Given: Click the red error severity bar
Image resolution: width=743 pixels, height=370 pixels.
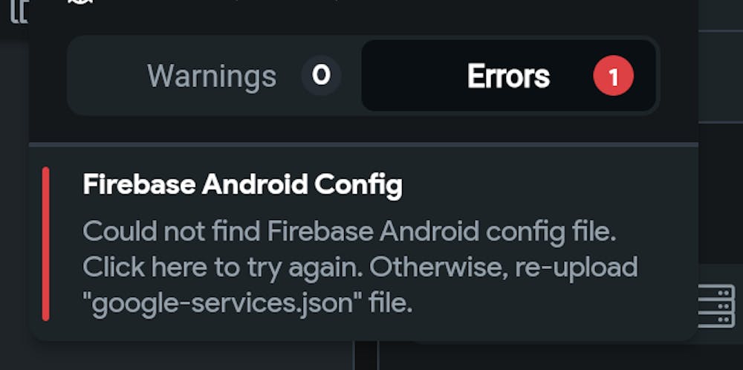Looking at the screenshot, I should (46, 244).
